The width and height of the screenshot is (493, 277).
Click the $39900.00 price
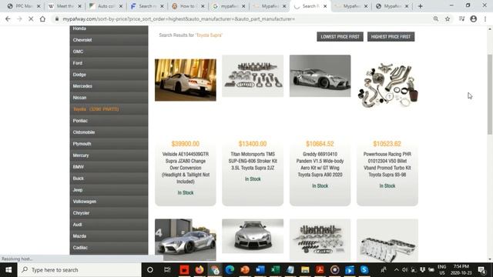pyautogui.click(x=186, y=144)
